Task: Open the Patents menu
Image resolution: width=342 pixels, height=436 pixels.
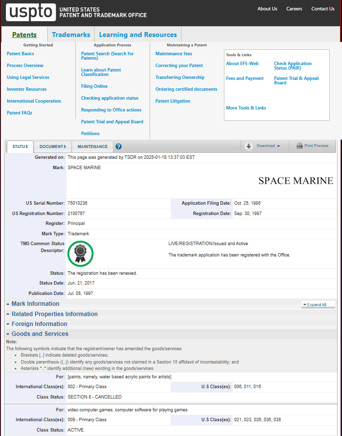Action: 25,35
